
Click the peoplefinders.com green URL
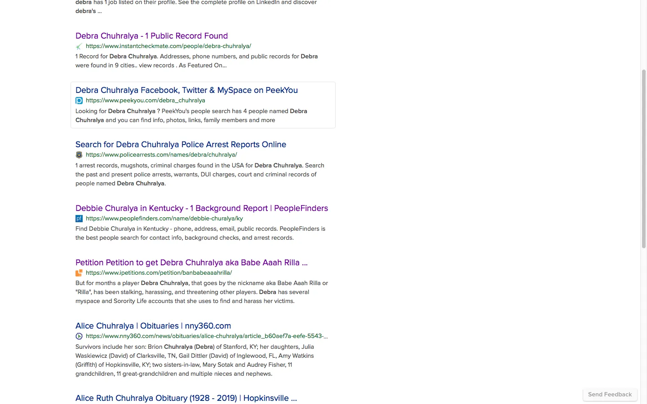[164, 219]
